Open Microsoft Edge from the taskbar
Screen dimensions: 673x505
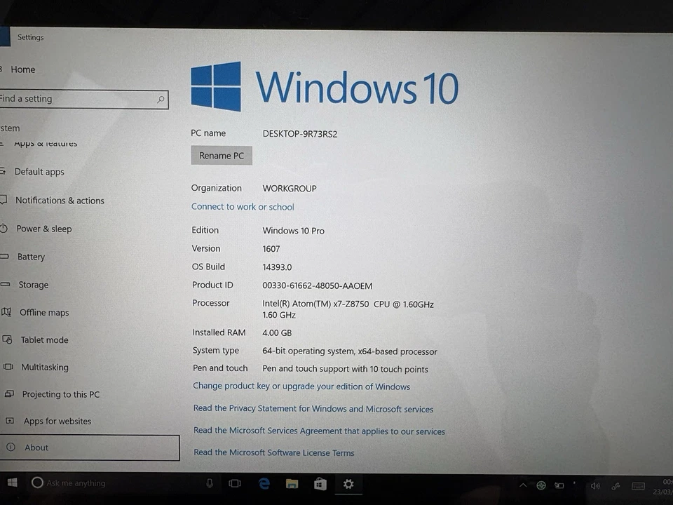[x=264, y=483]
